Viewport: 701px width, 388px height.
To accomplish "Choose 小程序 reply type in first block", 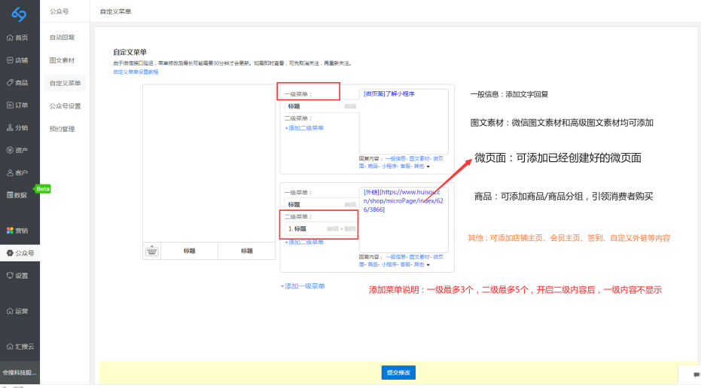I will 389,166.
